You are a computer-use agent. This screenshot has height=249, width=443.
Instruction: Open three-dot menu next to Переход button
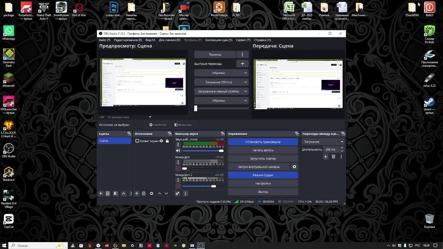click(x=242, y=54)
